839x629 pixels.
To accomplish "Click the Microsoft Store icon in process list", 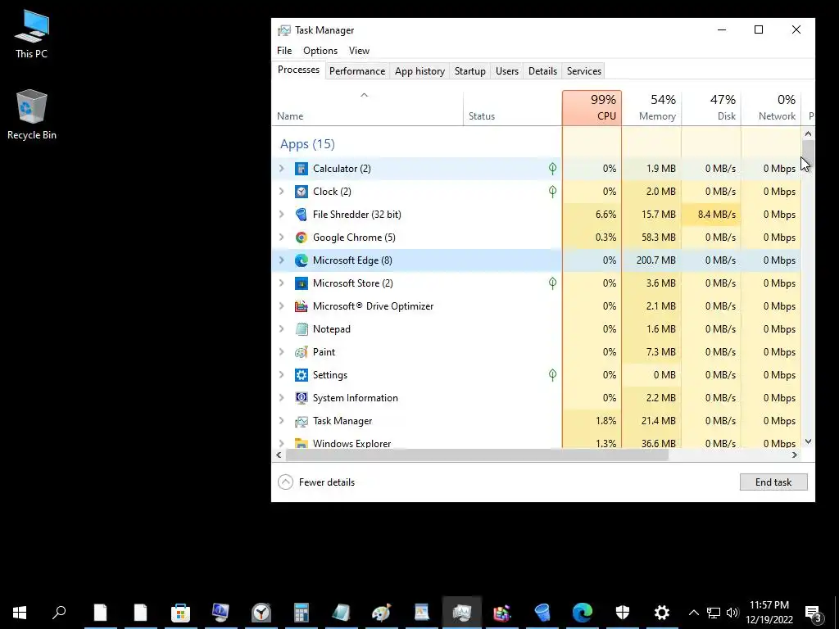I will (302, 283).
